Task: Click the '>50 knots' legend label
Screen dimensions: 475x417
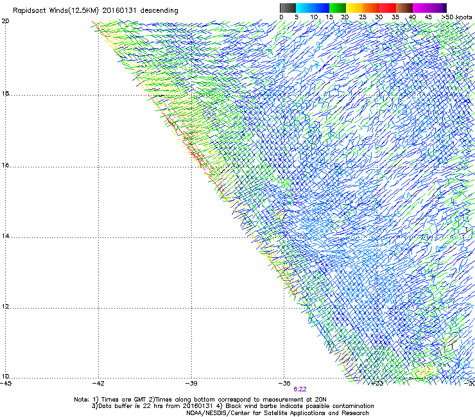Action: pos(456,17)
